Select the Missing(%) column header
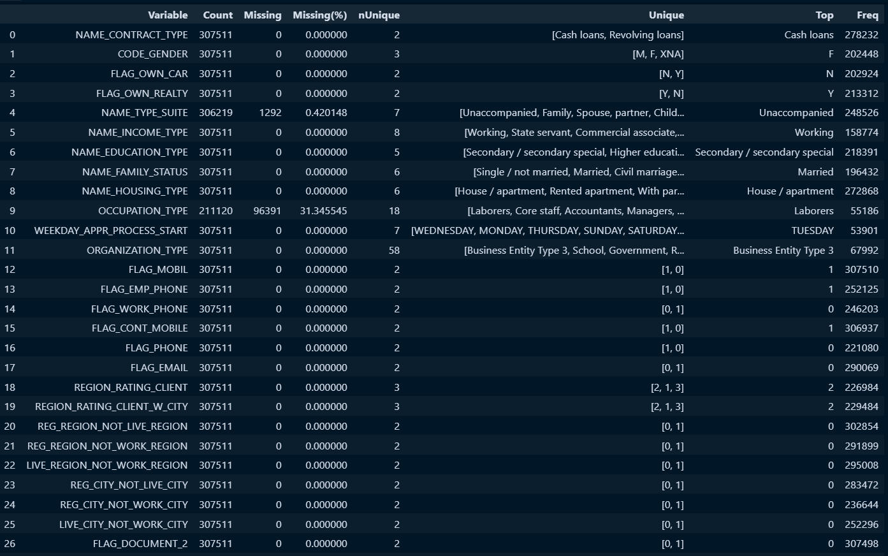 pos(319,15)
